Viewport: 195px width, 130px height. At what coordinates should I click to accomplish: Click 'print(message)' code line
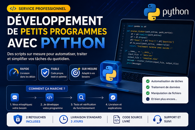tap(134, 63)
